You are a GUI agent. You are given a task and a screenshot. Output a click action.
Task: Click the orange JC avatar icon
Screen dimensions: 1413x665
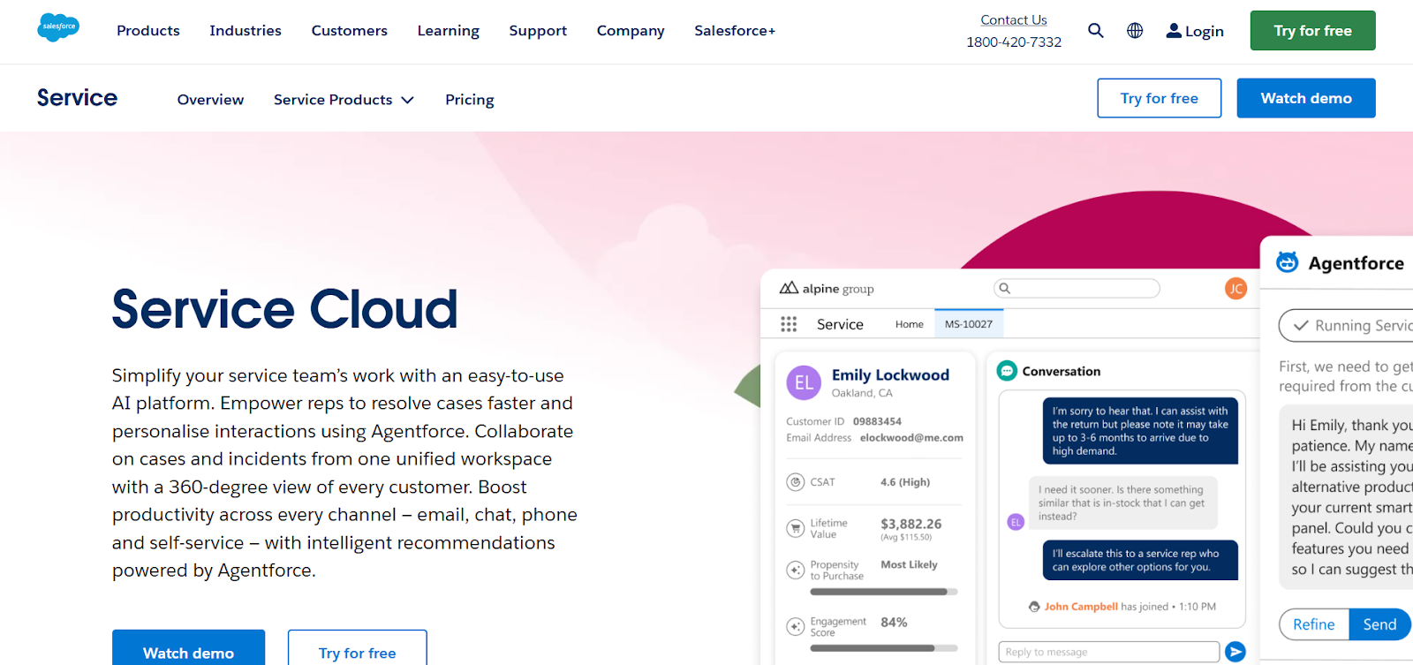[x=1235, y=288]
